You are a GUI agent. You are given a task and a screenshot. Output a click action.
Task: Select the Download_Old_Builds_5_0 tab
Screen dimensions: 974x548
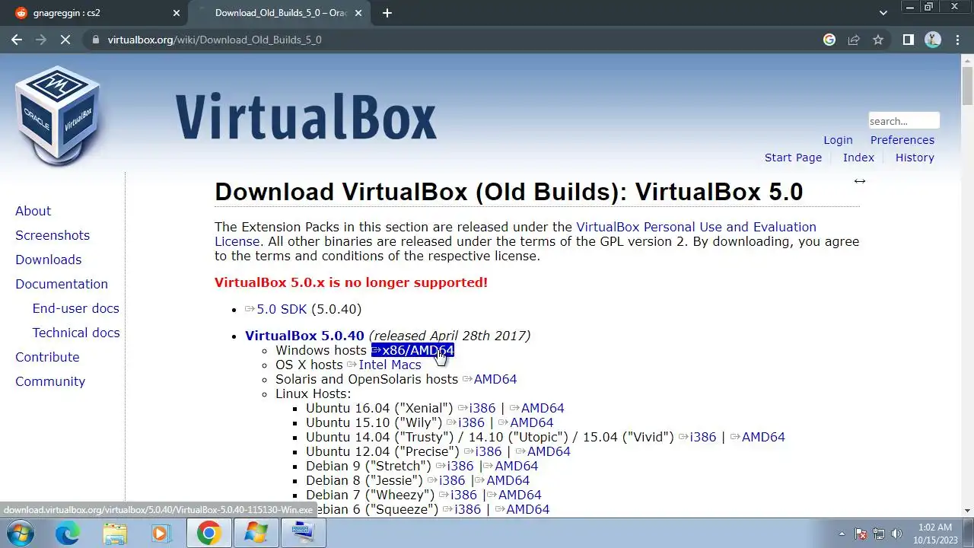tap(280, 13)
